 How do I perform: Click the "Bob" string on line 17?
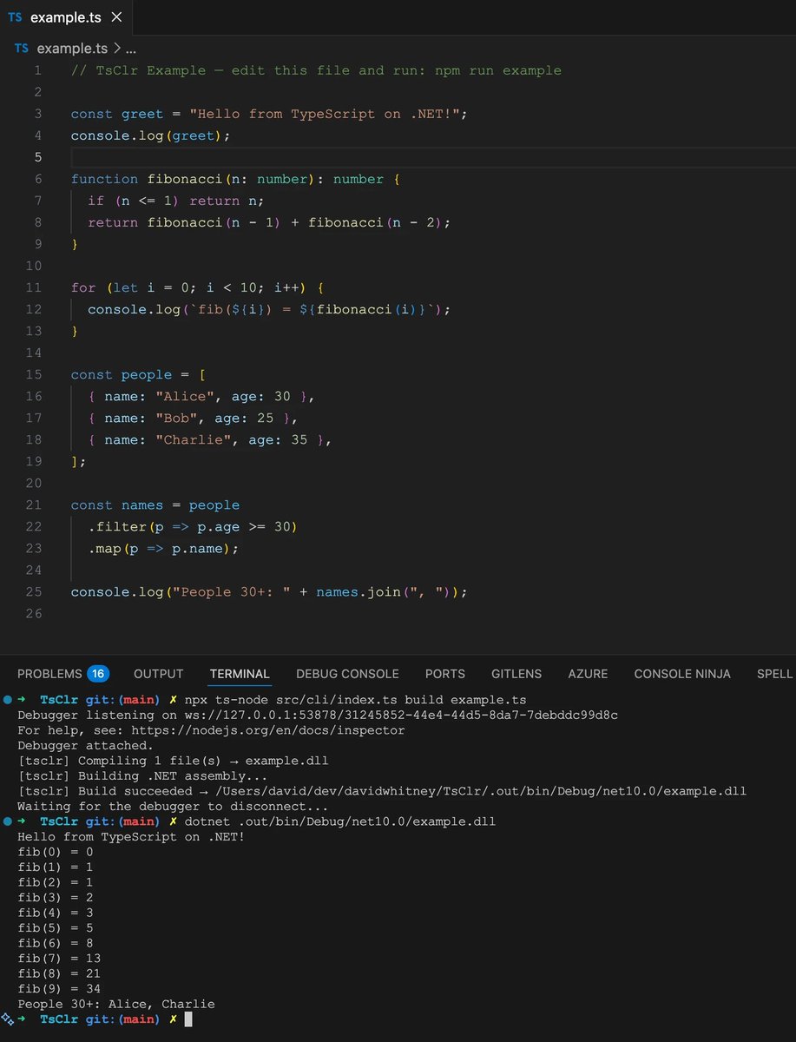pyautogui.click(x=176, y=418)
